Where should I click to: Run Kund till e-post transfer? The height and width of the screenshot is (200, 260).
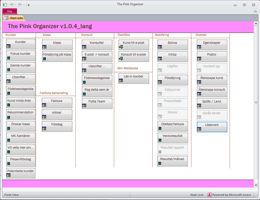pyautogui.click(x=134, y=45)
